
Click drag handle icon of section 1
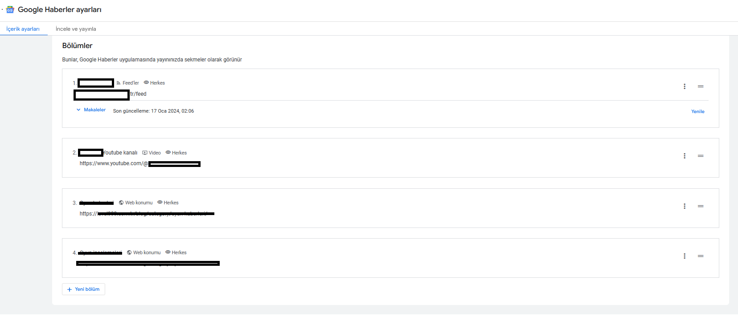[701, 86]
